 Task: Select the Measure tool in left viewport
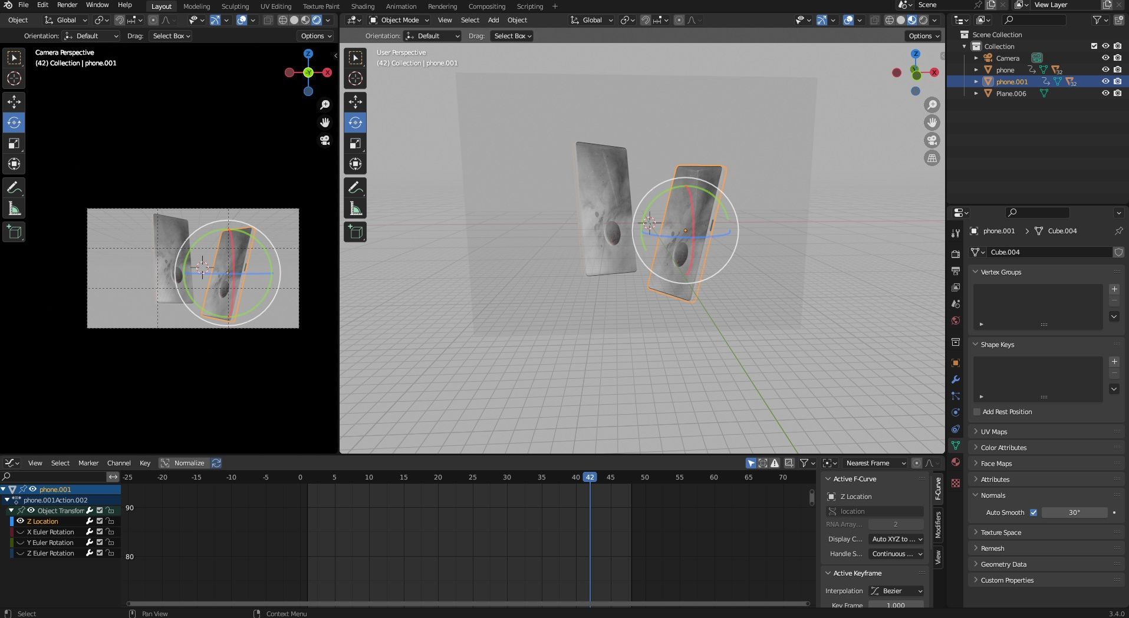click(x=14, y=209)
